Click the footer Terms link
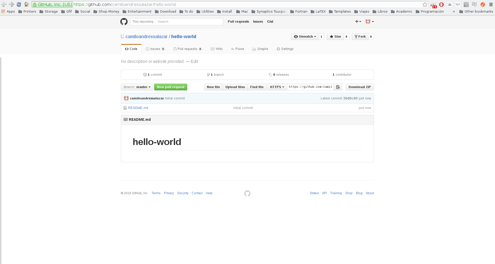Image resolution: width=495 pixels, height=264 pixels. click(156, 193)
